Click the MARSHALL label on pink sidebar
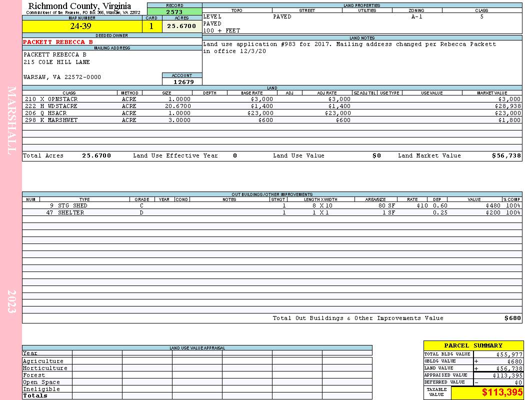The image size is (525, 400). (11, 120)
